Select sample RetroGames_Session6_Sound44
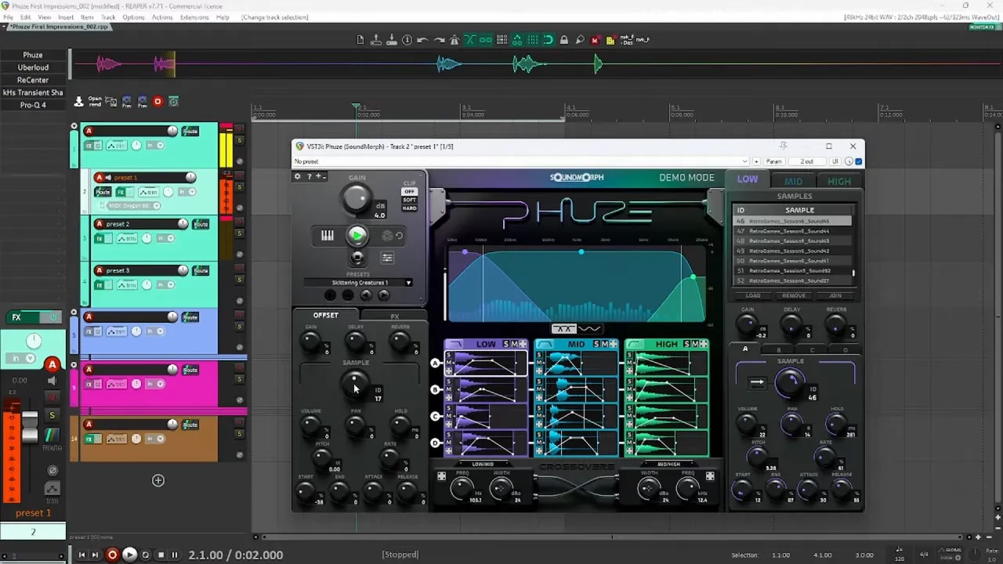This screenshot has height=564, width=1003. (792, 231)
